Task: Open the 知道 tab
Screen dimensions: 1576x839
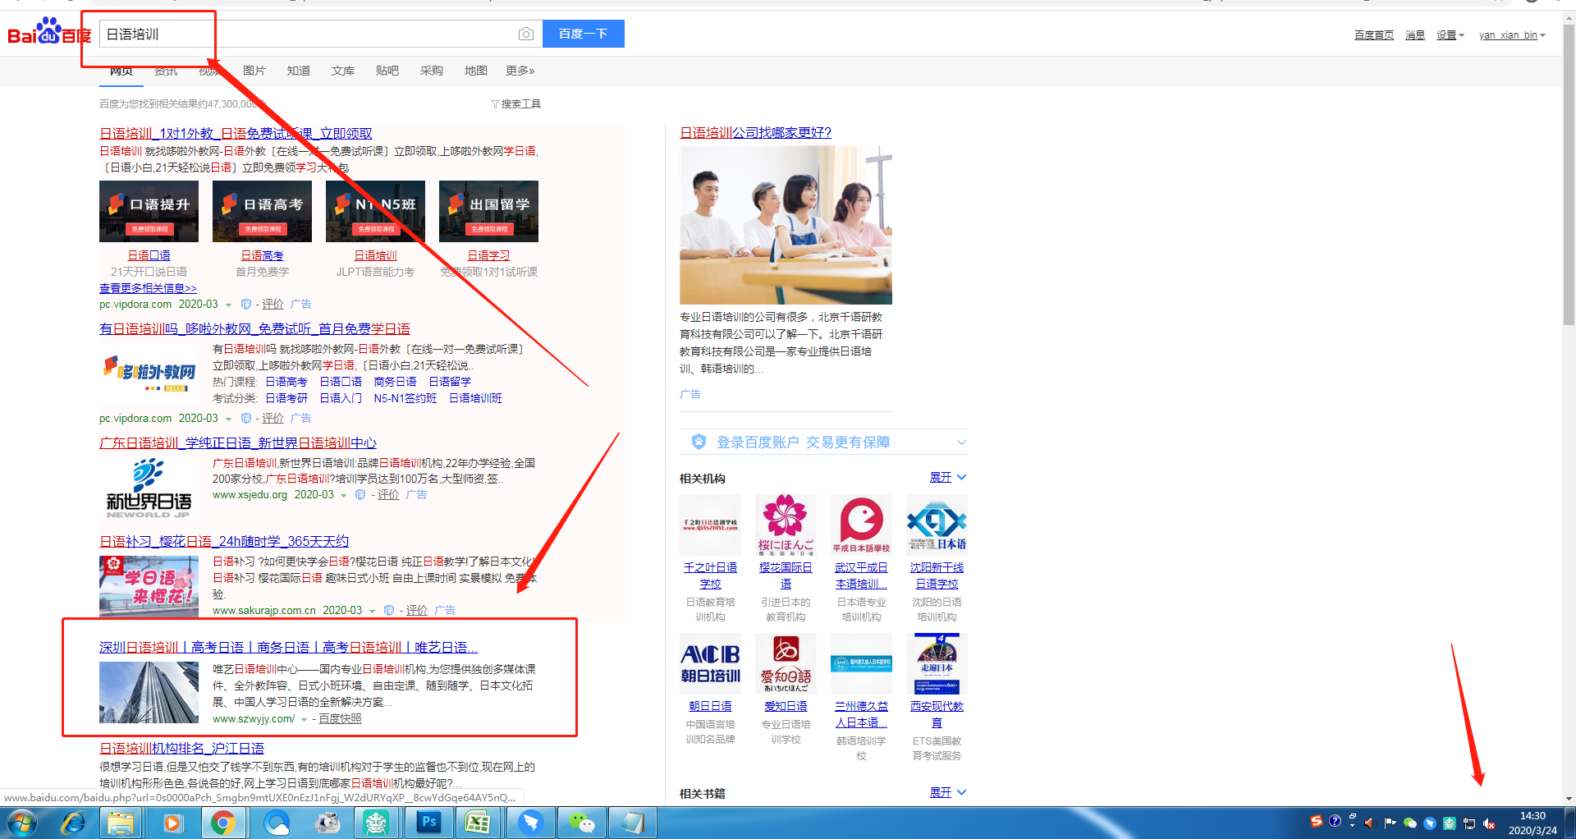Action: click(x=298, y=71)
